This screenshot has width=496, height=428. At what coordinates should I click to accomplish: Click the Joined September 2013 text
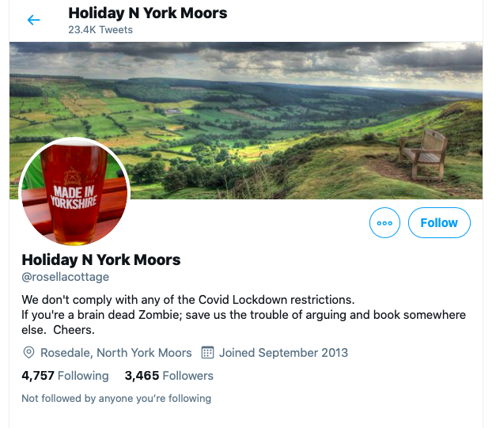coord(283,352)
